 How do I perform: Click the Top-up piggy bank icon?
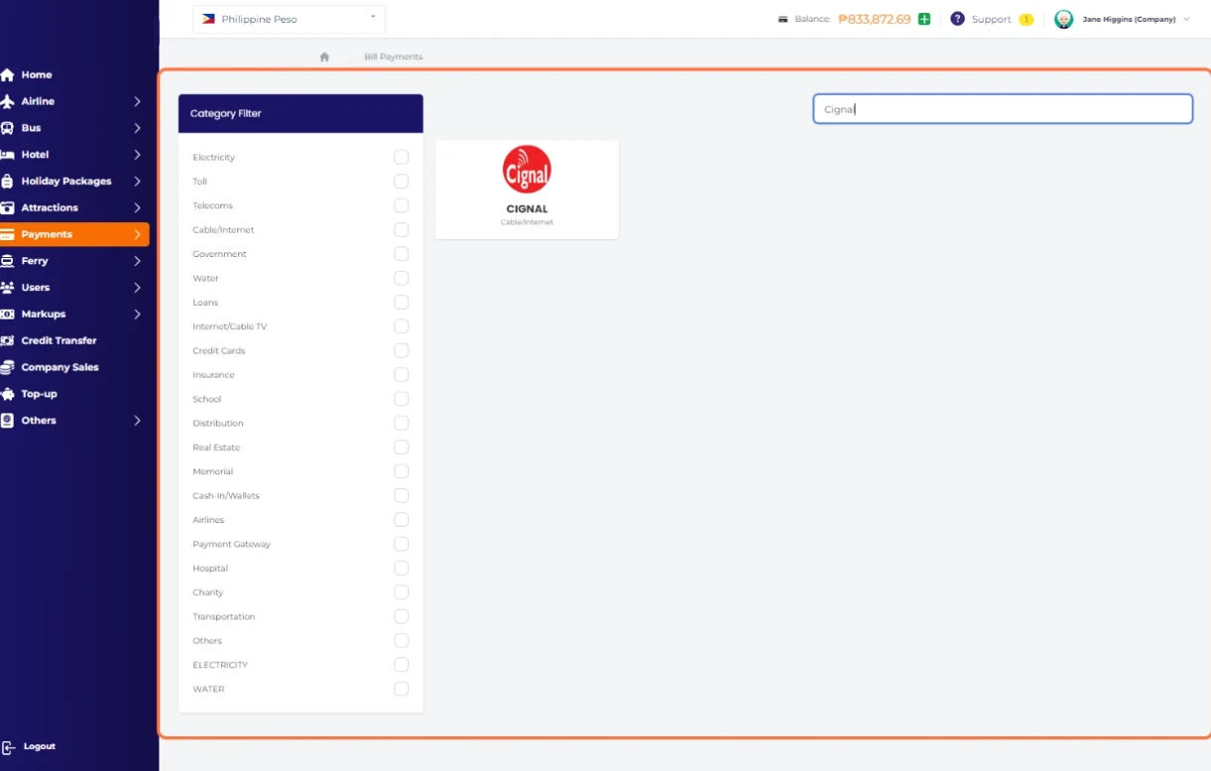(x=8, y=394)
